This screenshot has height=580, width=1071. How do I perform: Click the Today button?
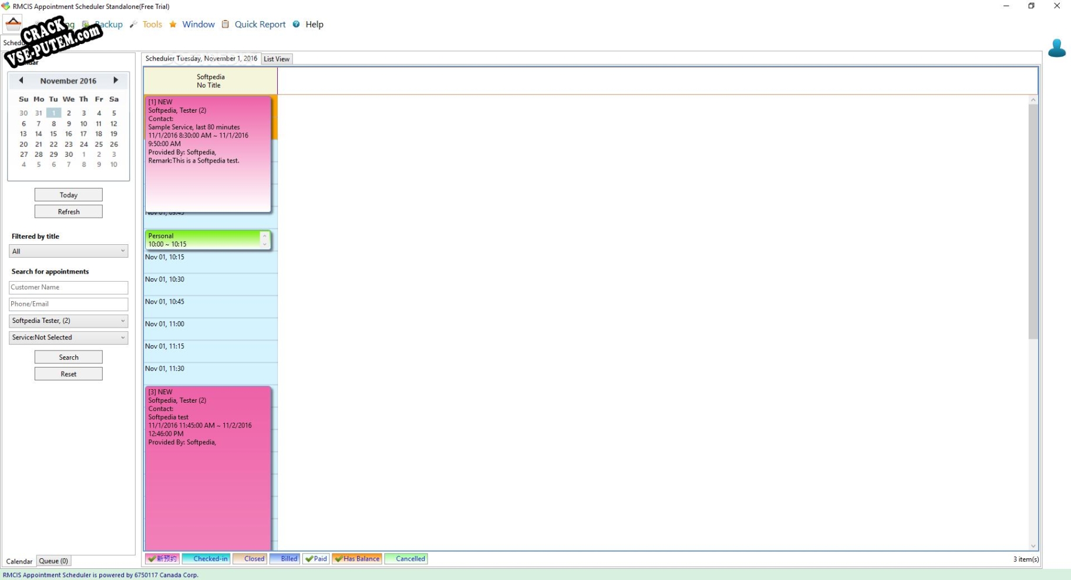[x=69, y=195]
